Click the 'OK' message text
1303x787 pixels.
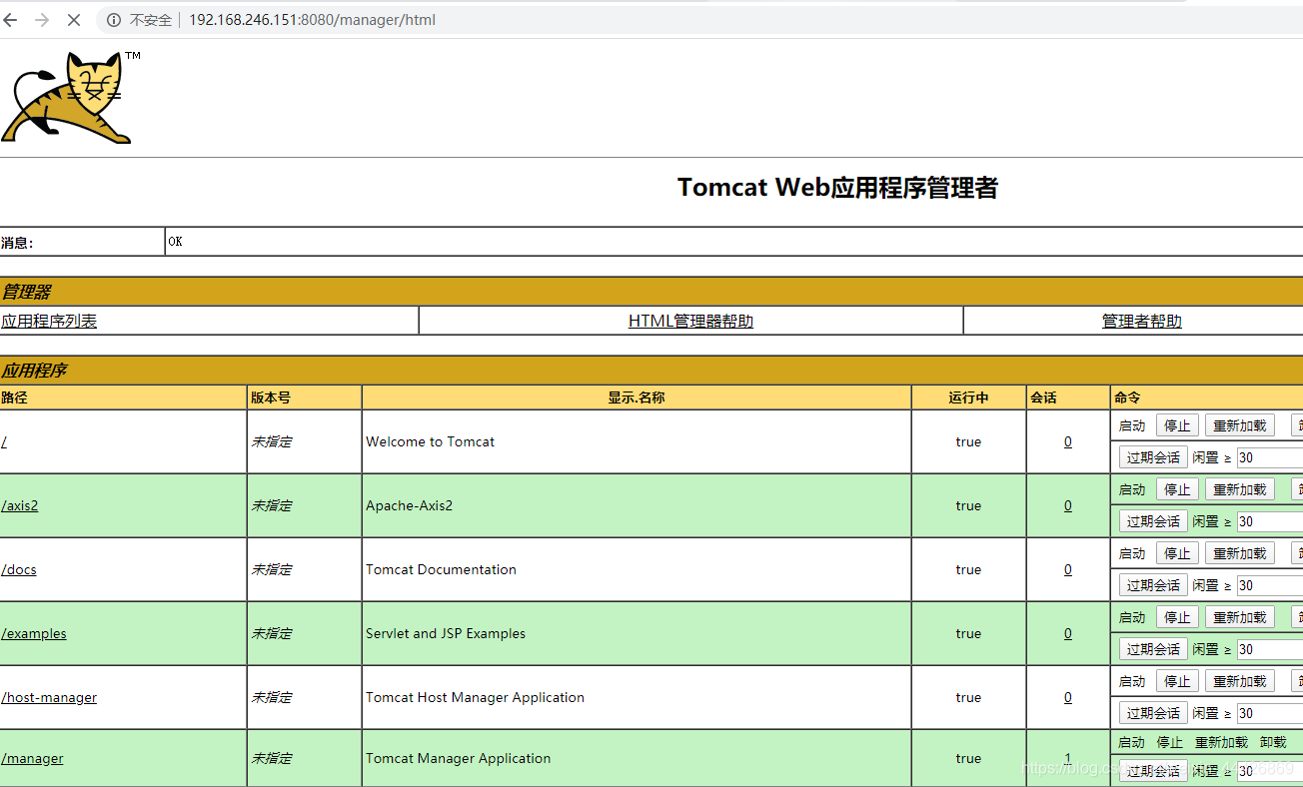tap(176, 242)
